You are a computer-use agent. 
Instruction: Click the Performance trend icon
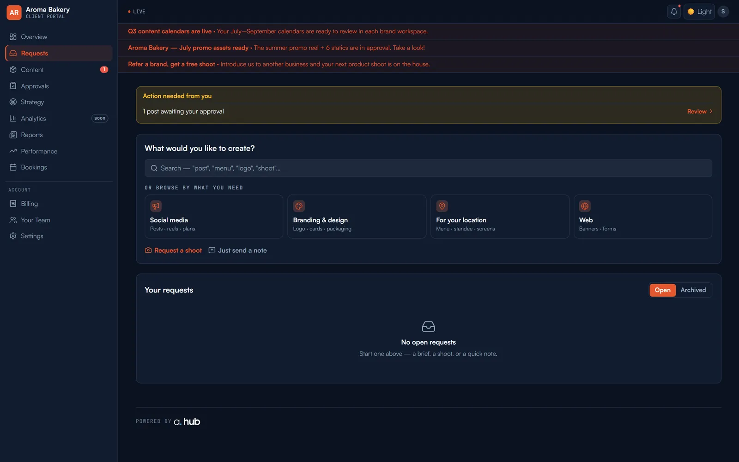13,151
